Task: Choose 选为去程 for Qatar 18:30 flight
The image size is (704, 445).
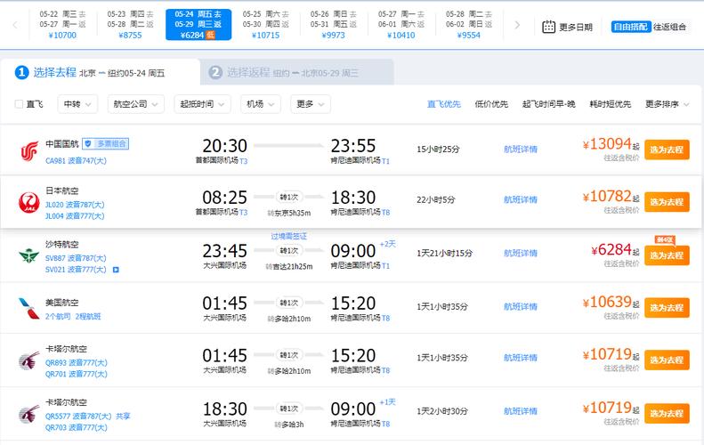Action: point(667,414)
